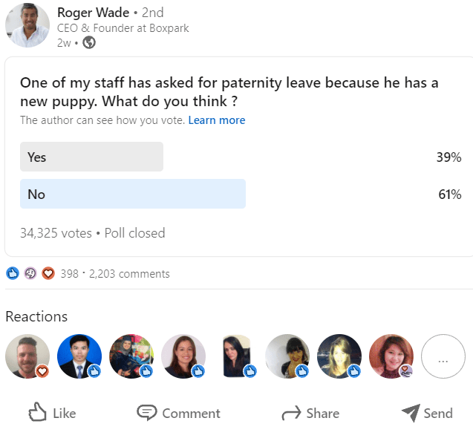Click the Share arrow icon
This screenshot has height=441, width=473.
click(x=291, y=413)
